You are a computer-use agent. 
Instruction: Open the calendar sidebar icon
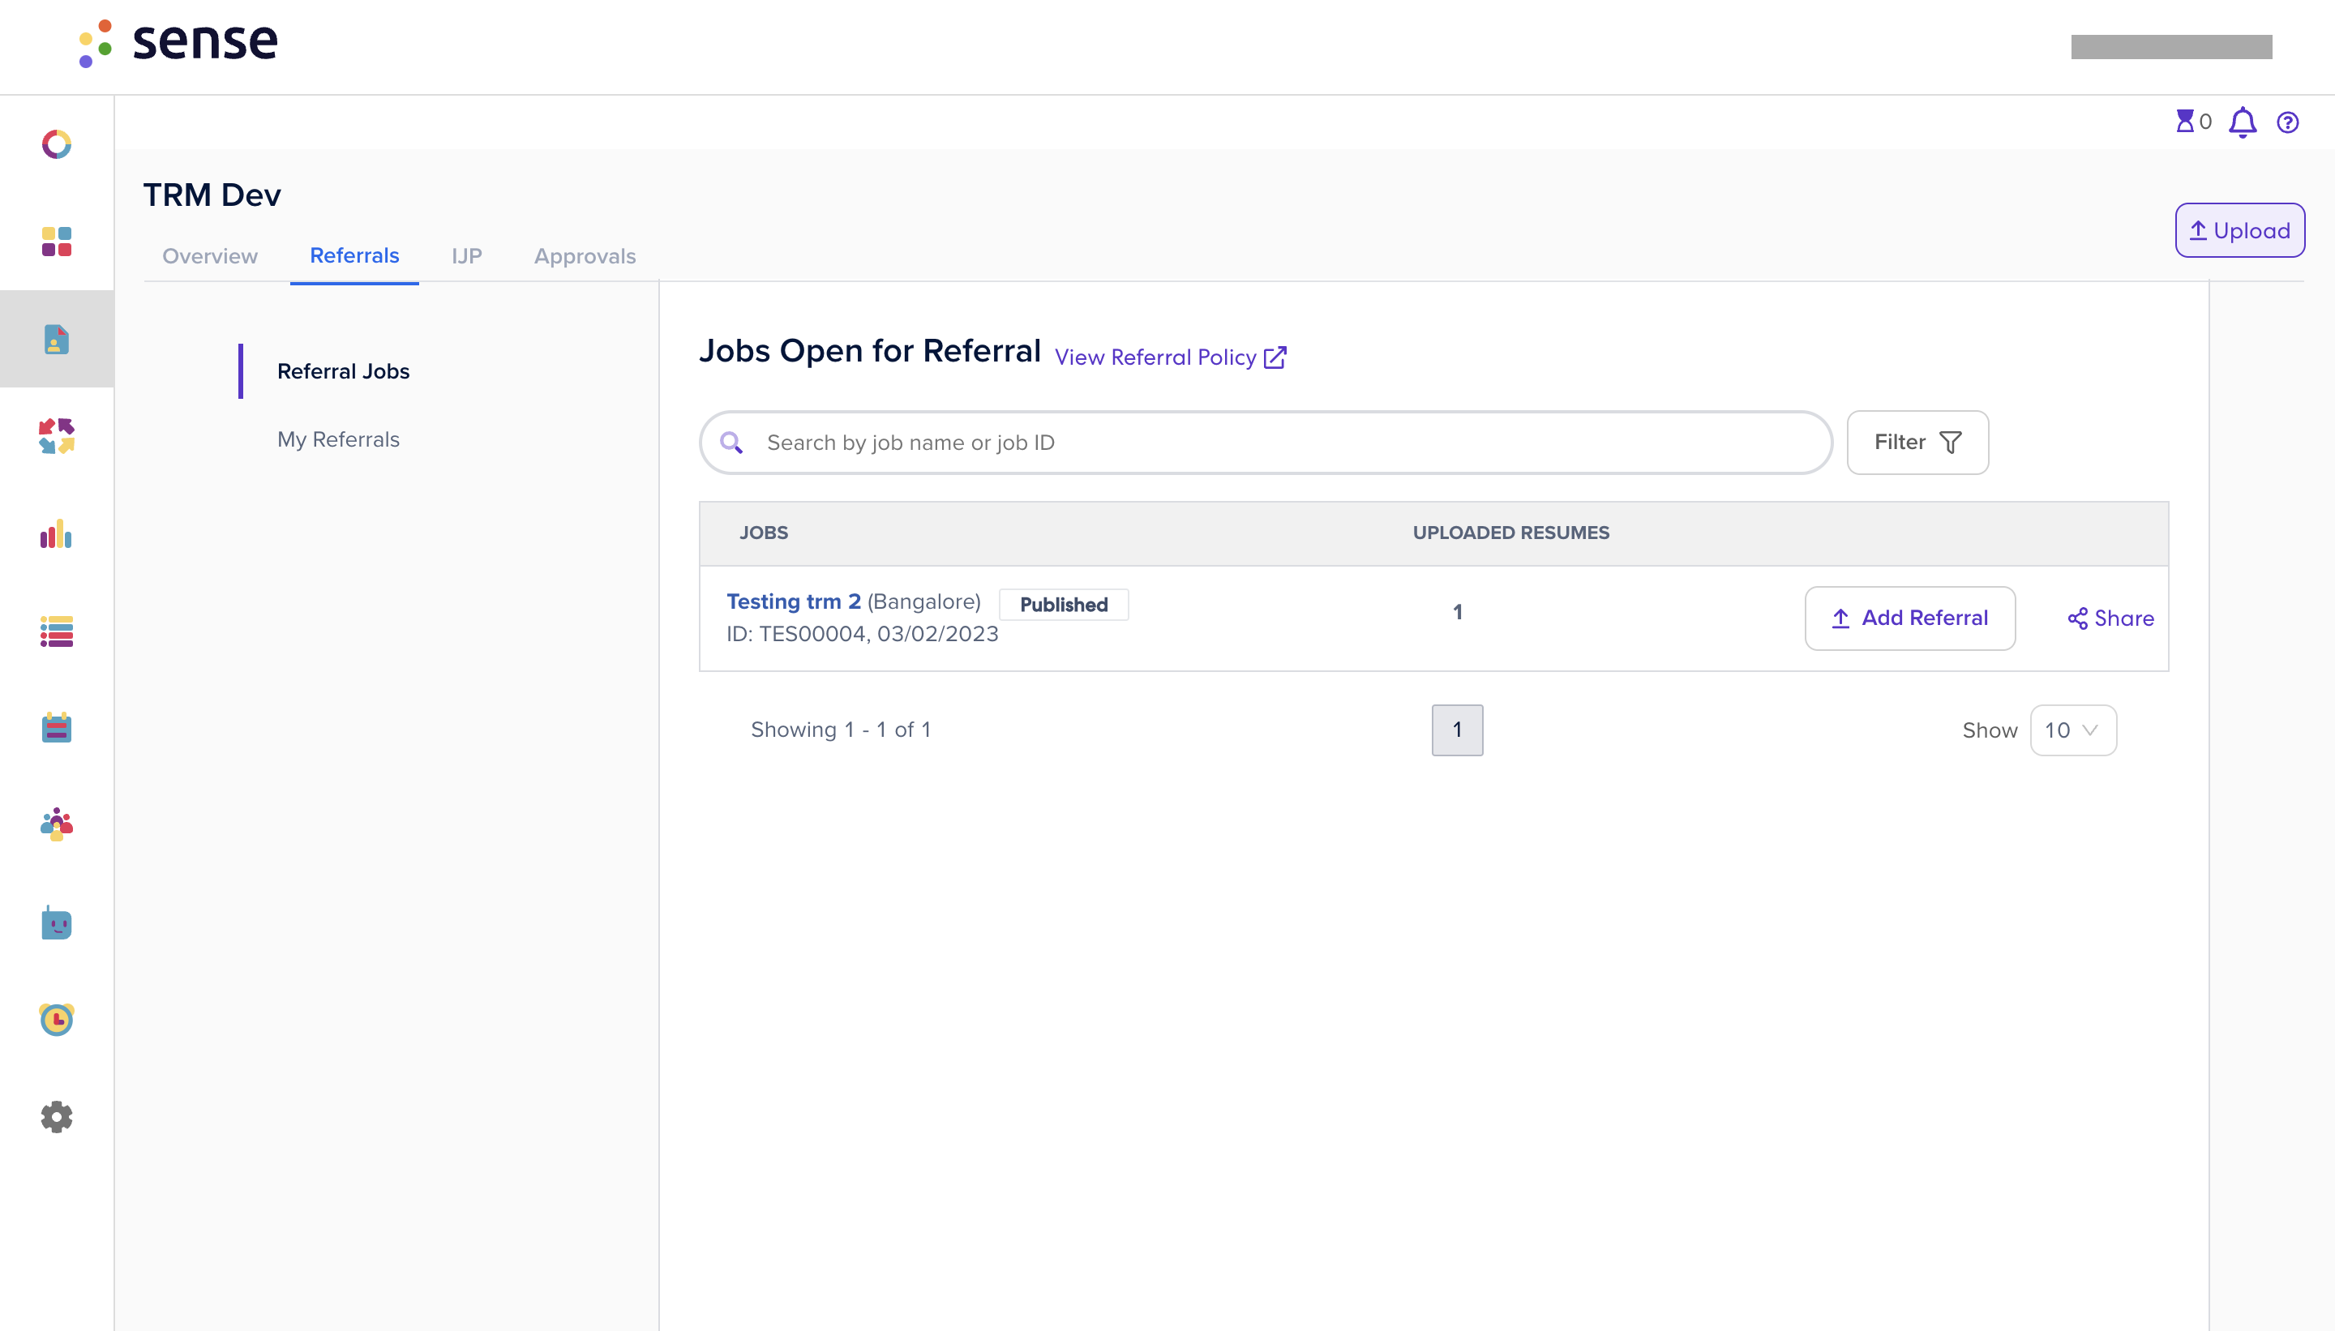click(57, 729)
